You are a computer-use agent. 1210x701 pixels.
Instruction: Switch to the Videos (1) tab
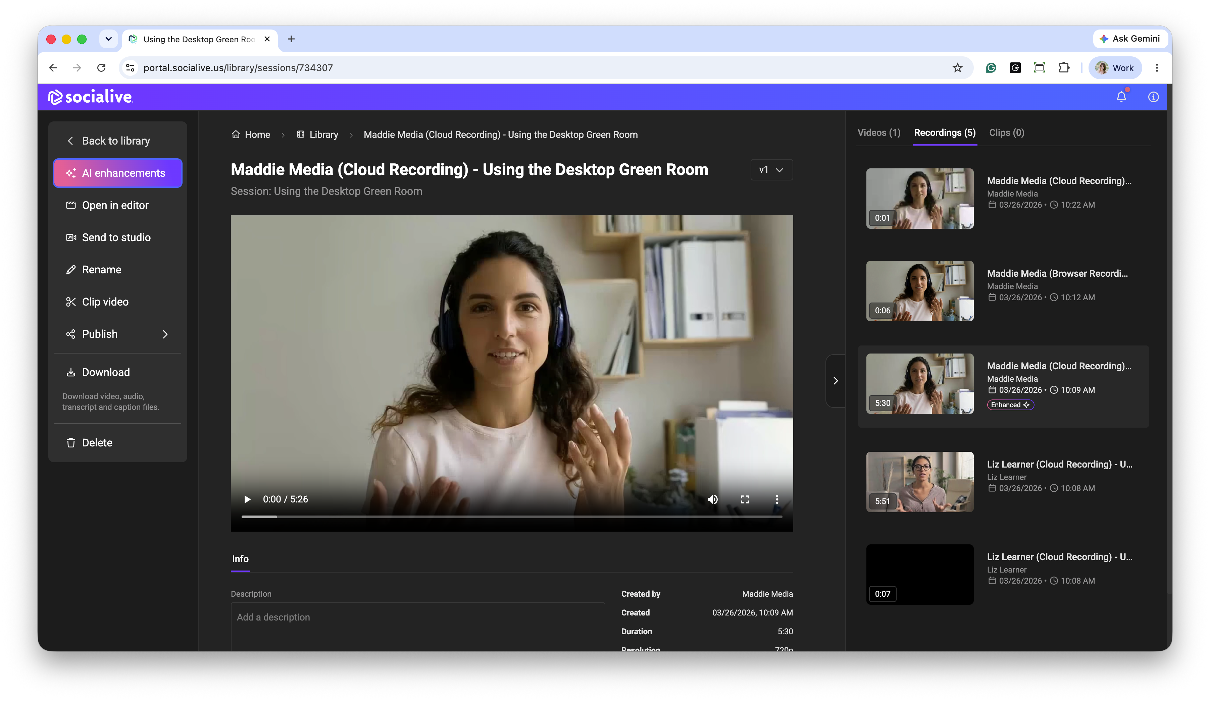[879, 132]
